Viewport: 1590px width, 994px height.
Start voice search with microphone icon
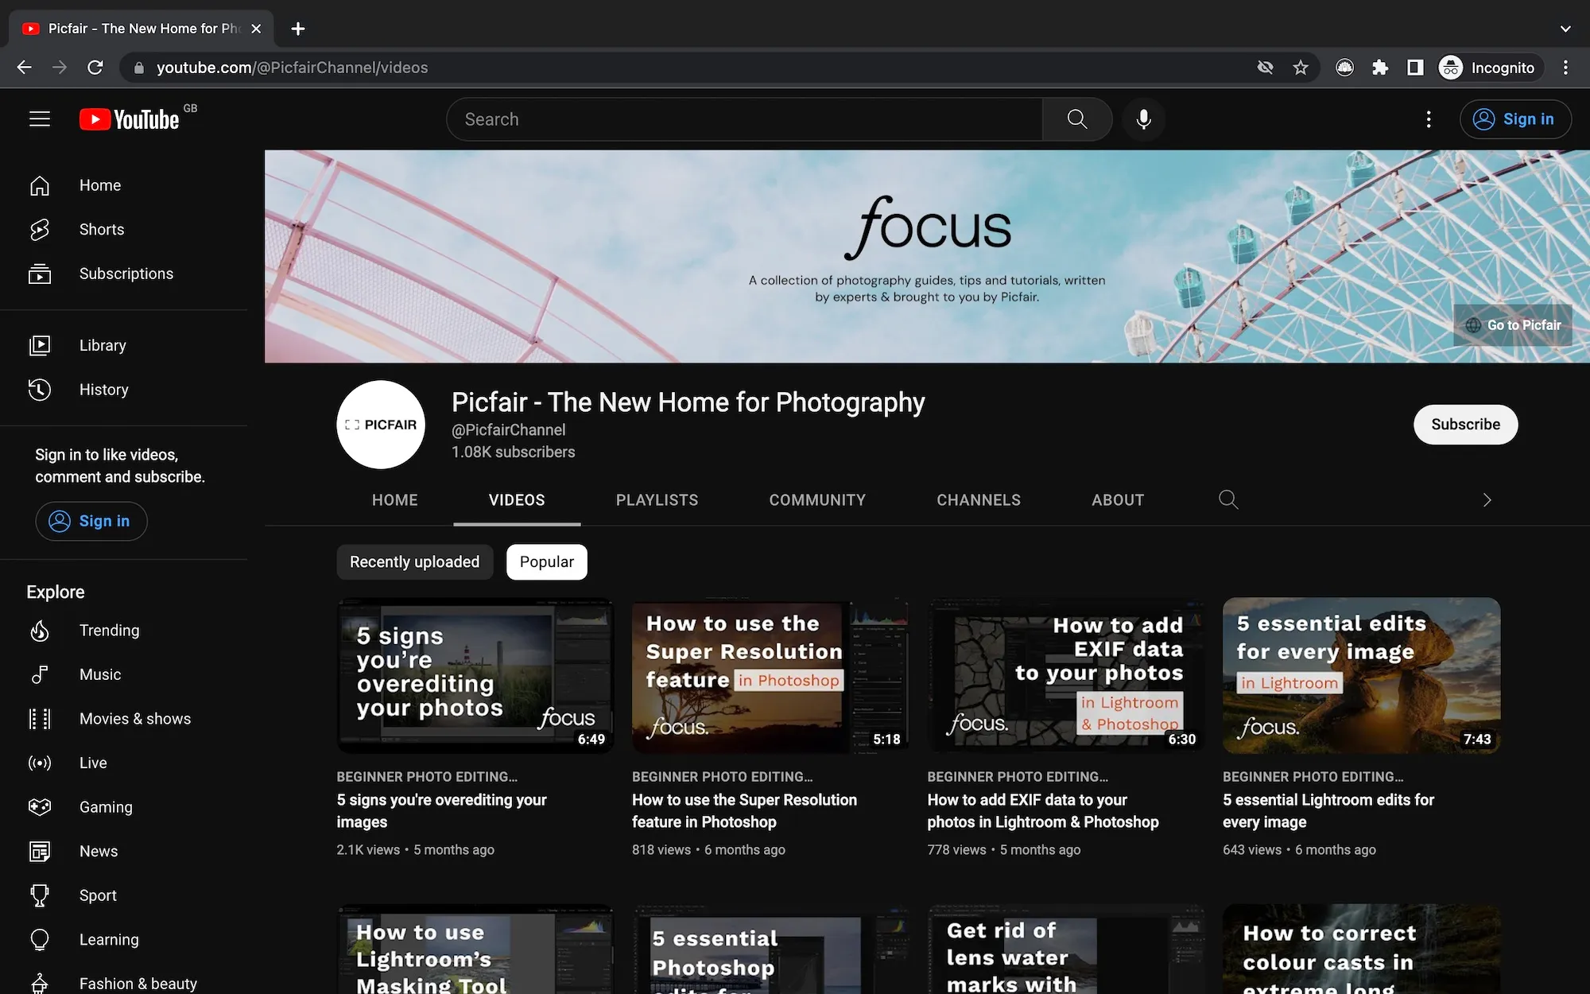point(1143,119)
